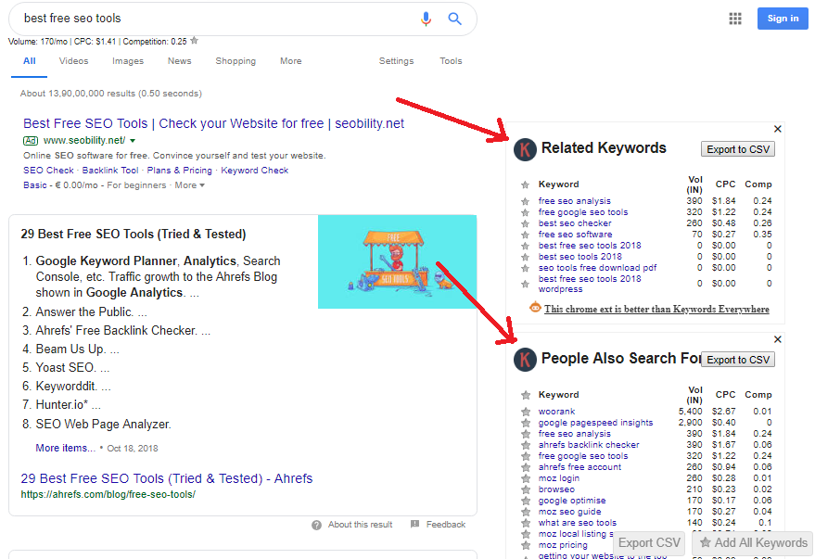
Task: Select the All results tab
Action: [30, 61]
